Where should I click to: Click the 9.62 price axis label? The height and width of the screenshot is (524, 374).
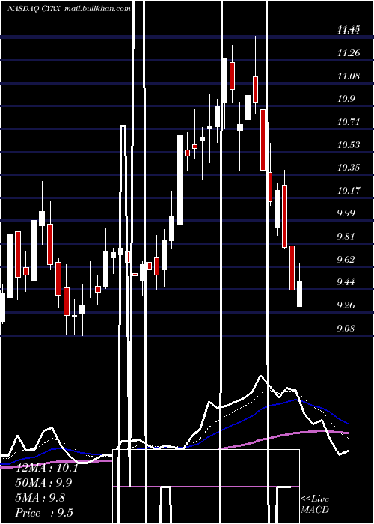[x=346, y=259]
